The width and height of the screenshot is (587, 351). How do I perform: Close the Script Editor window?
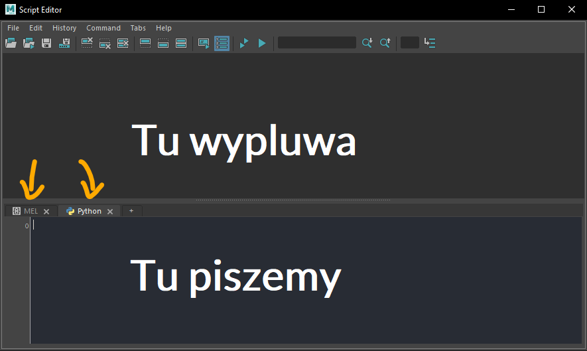(572, 9)
